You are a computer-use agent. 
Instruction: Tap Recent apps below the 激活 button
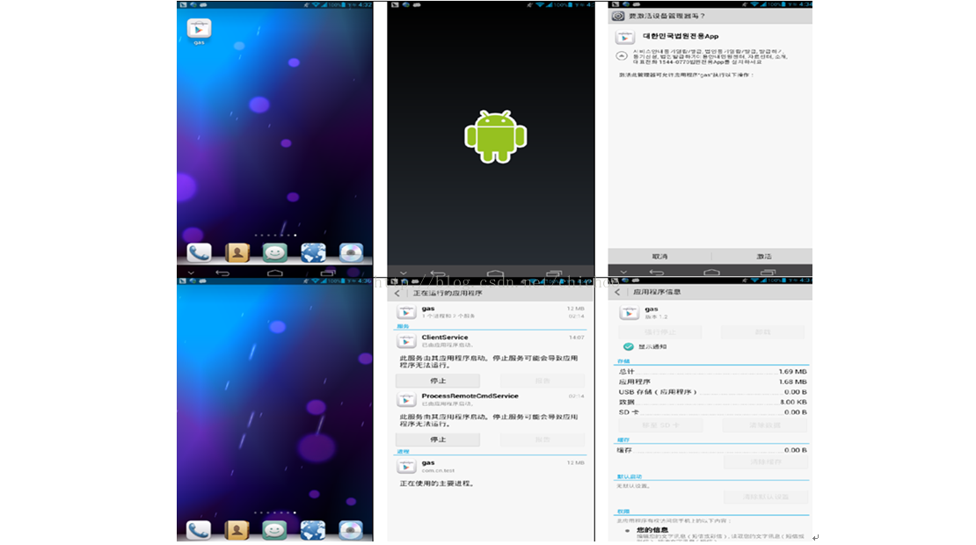coord(768,272)
